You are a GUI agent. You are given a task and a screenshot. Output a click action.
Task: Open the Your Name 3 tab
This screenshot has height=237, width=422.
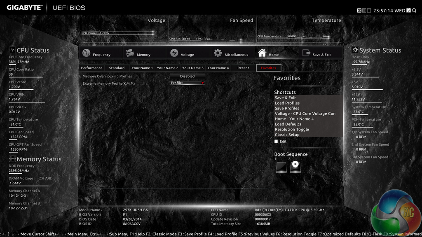click(193, 68)
